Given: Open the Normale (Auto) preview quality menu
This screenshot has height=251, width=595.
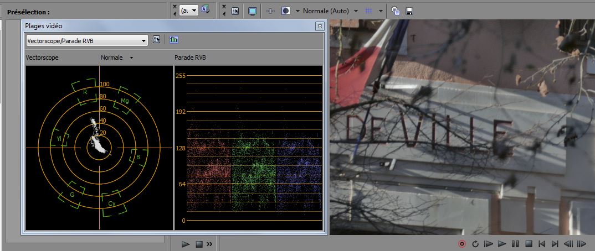Looking at the screenshot, I should click(330, 11).
